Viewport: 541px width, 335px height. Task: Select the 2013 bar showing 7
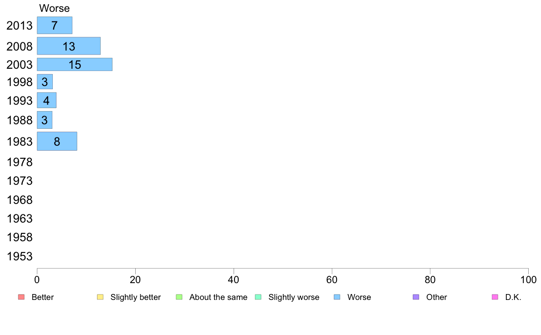(55, 25)
